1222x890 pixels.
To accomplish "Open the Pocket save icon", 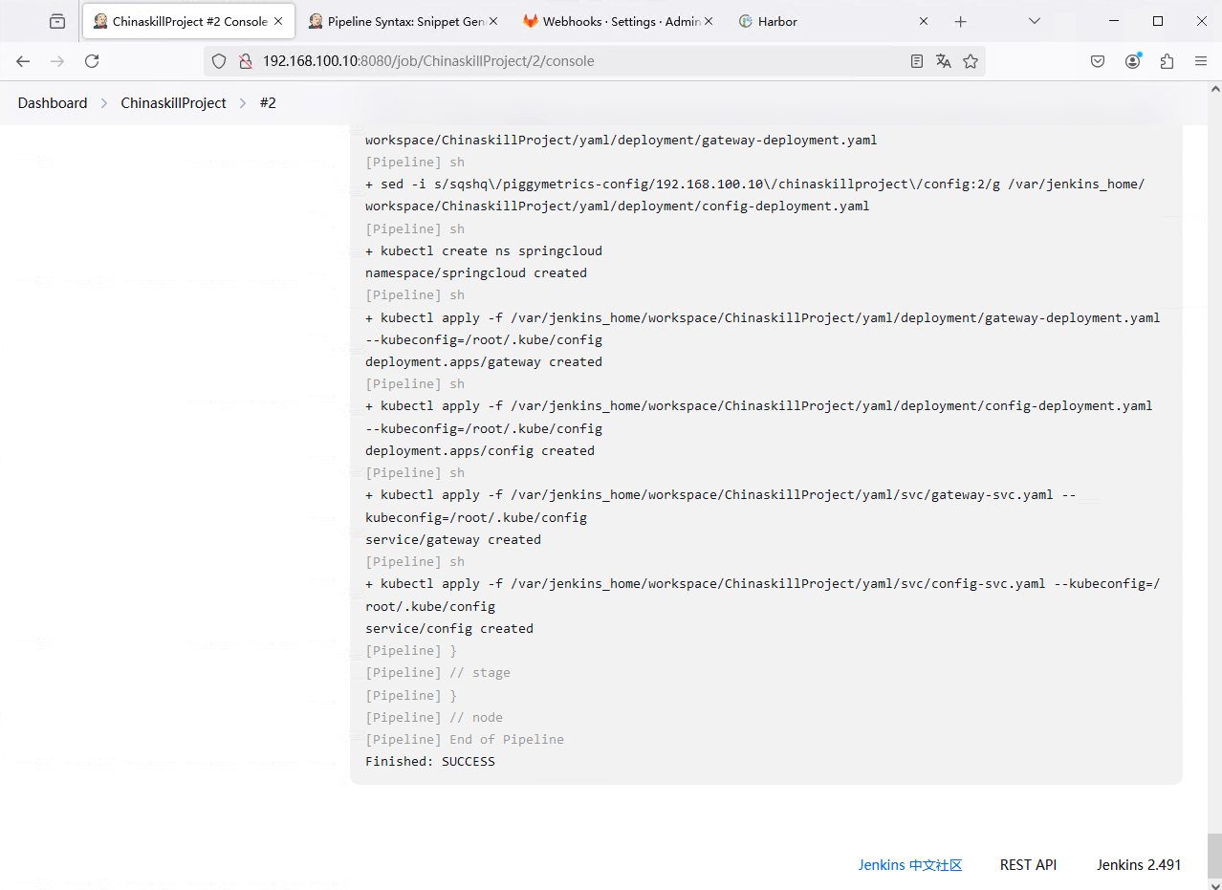I will coord(1098,61).
